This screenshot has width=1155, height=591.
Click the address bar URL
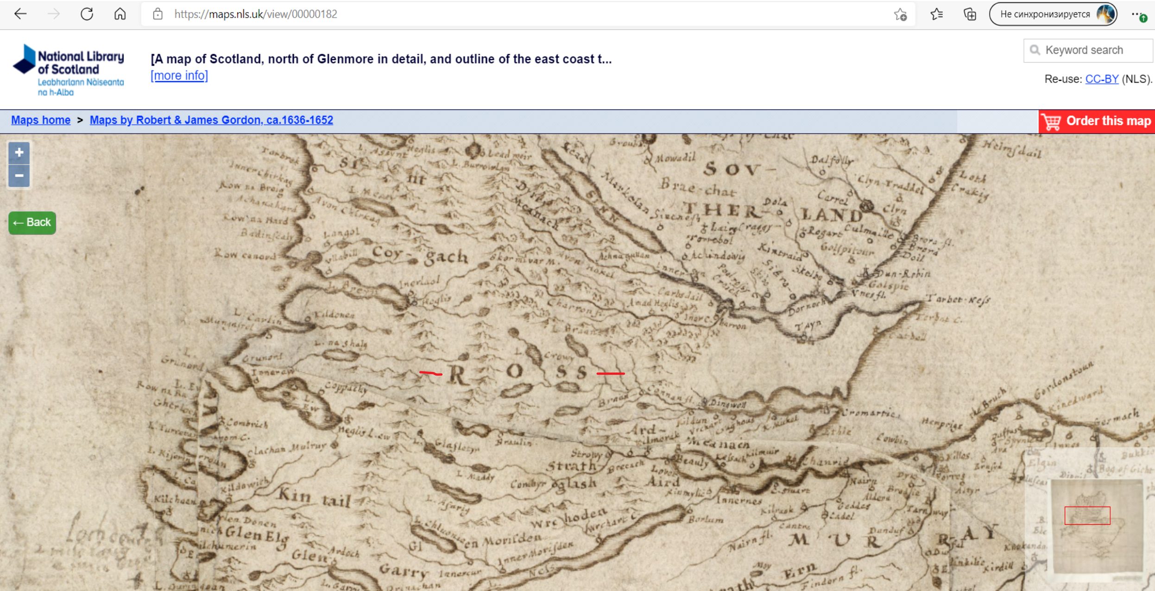[256, 14]
